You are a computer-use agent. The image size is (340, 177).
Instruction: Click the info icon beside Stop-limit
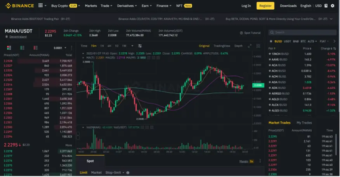128,173
